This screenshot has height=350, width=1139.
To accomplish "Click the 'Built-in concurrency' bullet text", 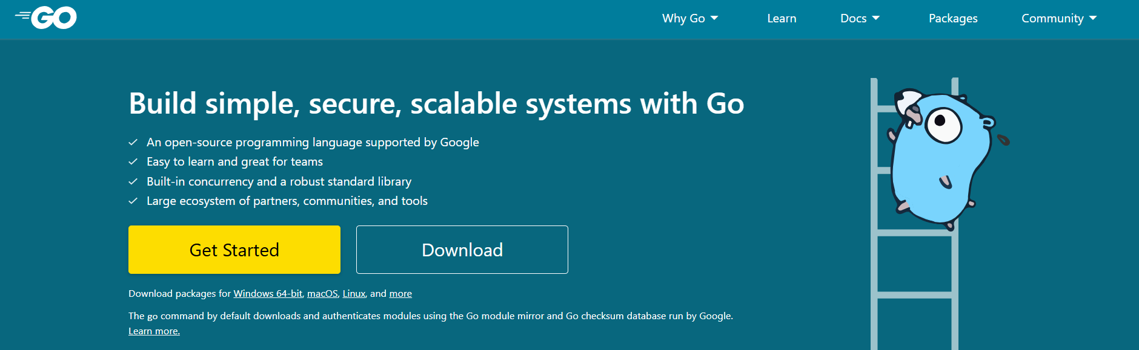I will 279,182.
